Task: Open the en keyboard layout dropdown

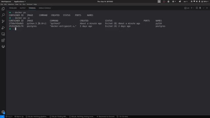Action: 185,1
